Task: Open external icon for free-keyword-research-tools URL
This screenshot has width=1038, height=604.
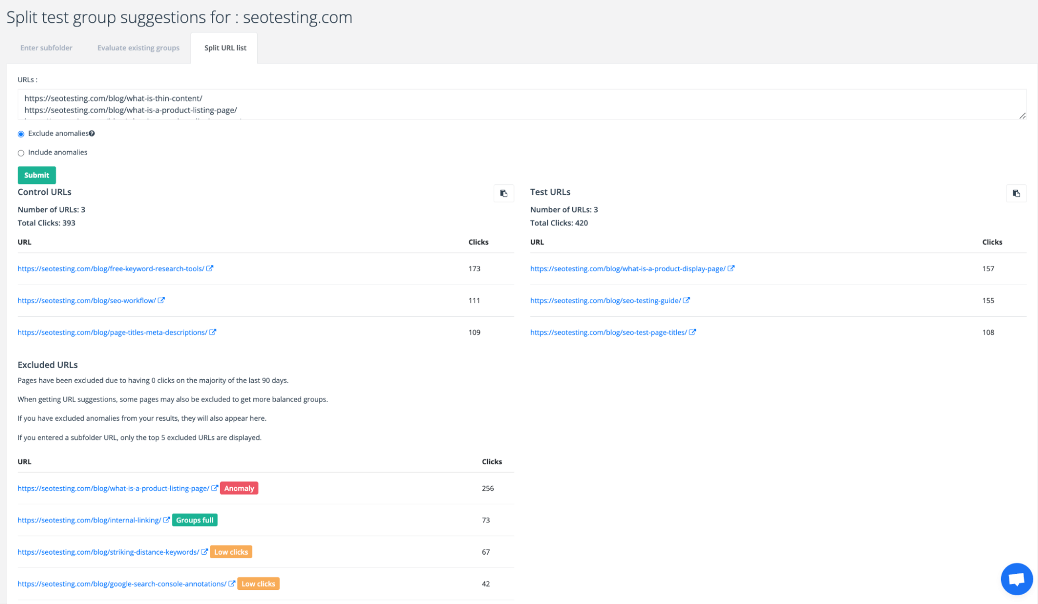Action: [x=210, y=269]
